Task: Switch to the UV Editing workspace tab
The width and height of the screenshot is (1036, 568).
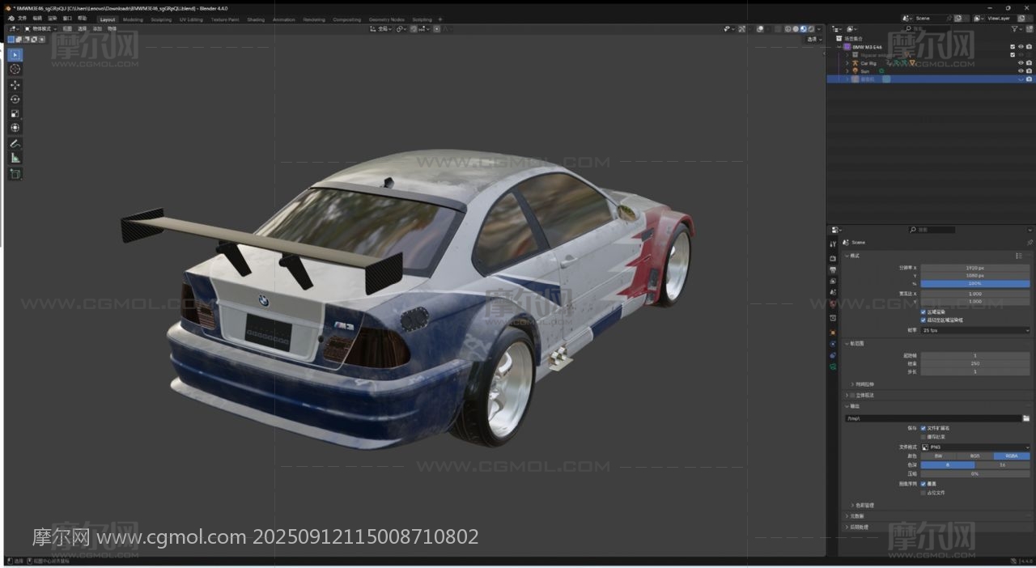Action: tap(192, 19)
